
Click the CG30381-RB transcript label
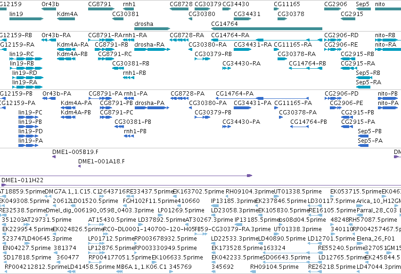(131, 64)
